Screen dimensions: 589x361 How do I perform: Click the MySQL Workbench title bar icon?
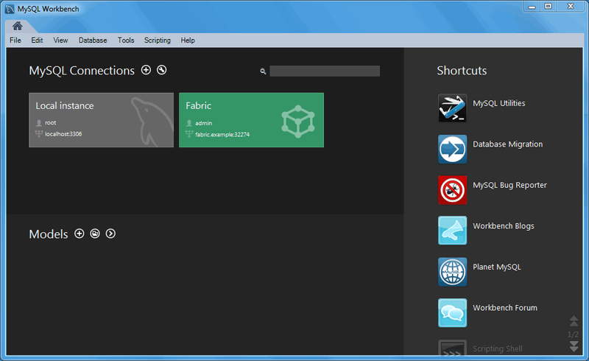pyautogui.click(x=10, y=9)
